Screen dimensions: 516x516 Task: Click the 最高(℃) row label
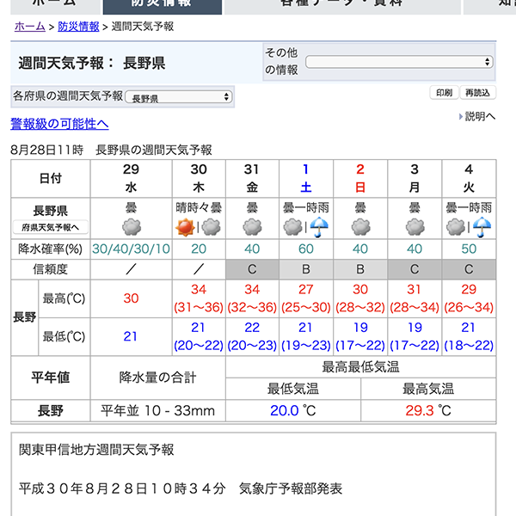(x=64, y=298)
